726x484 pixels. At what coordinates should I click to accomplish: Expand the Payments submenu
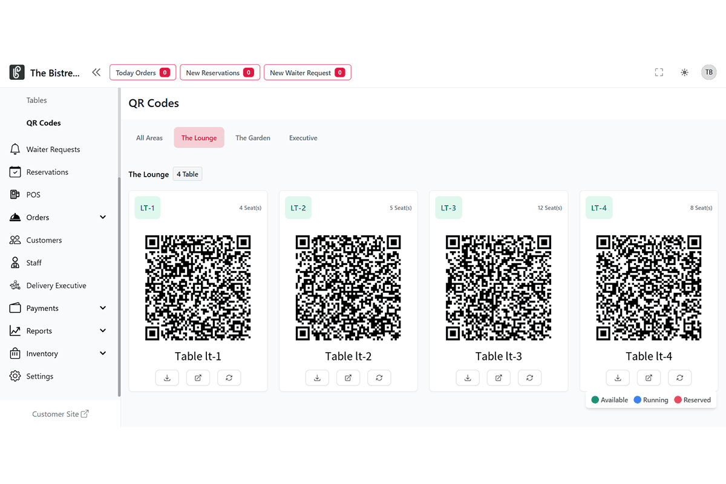(x=102, y=308)
